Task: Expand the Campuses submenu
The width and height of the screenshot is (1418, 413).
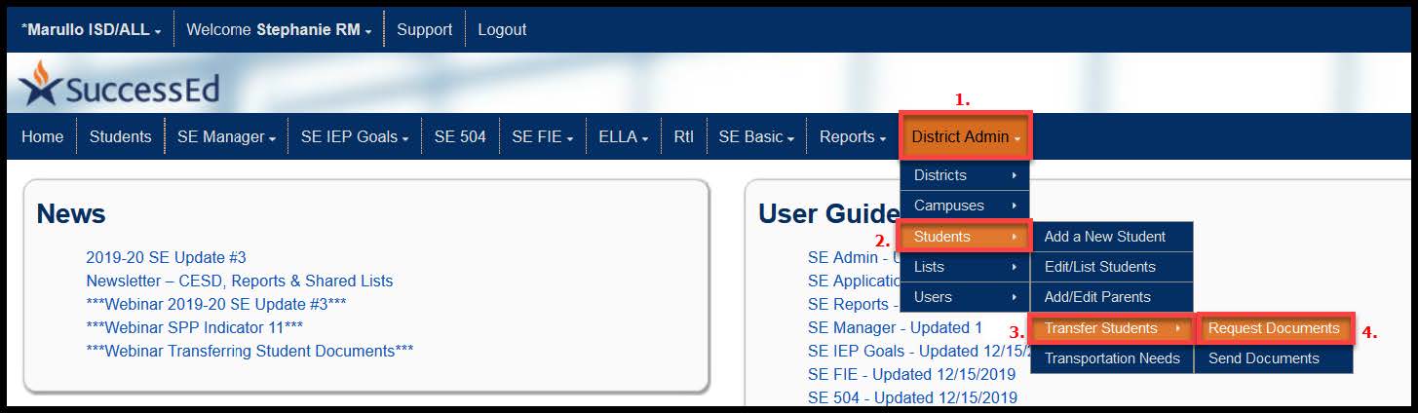Action: [x=964, y=206]
